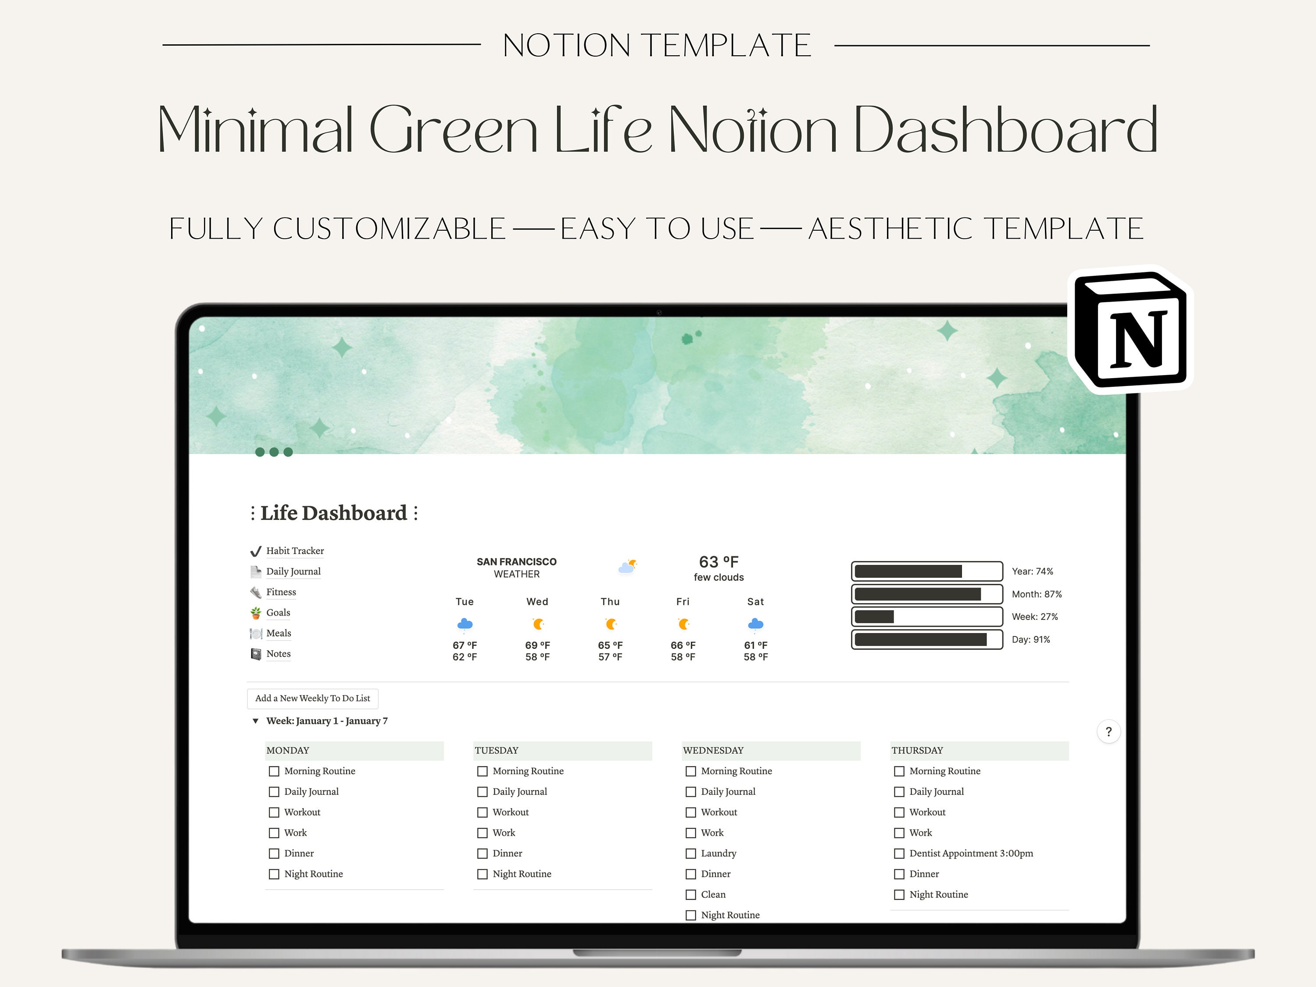Viewport: 1316px width, 987px height.
Task: Click the Year 74% progress bar
Action: [926, 571]
